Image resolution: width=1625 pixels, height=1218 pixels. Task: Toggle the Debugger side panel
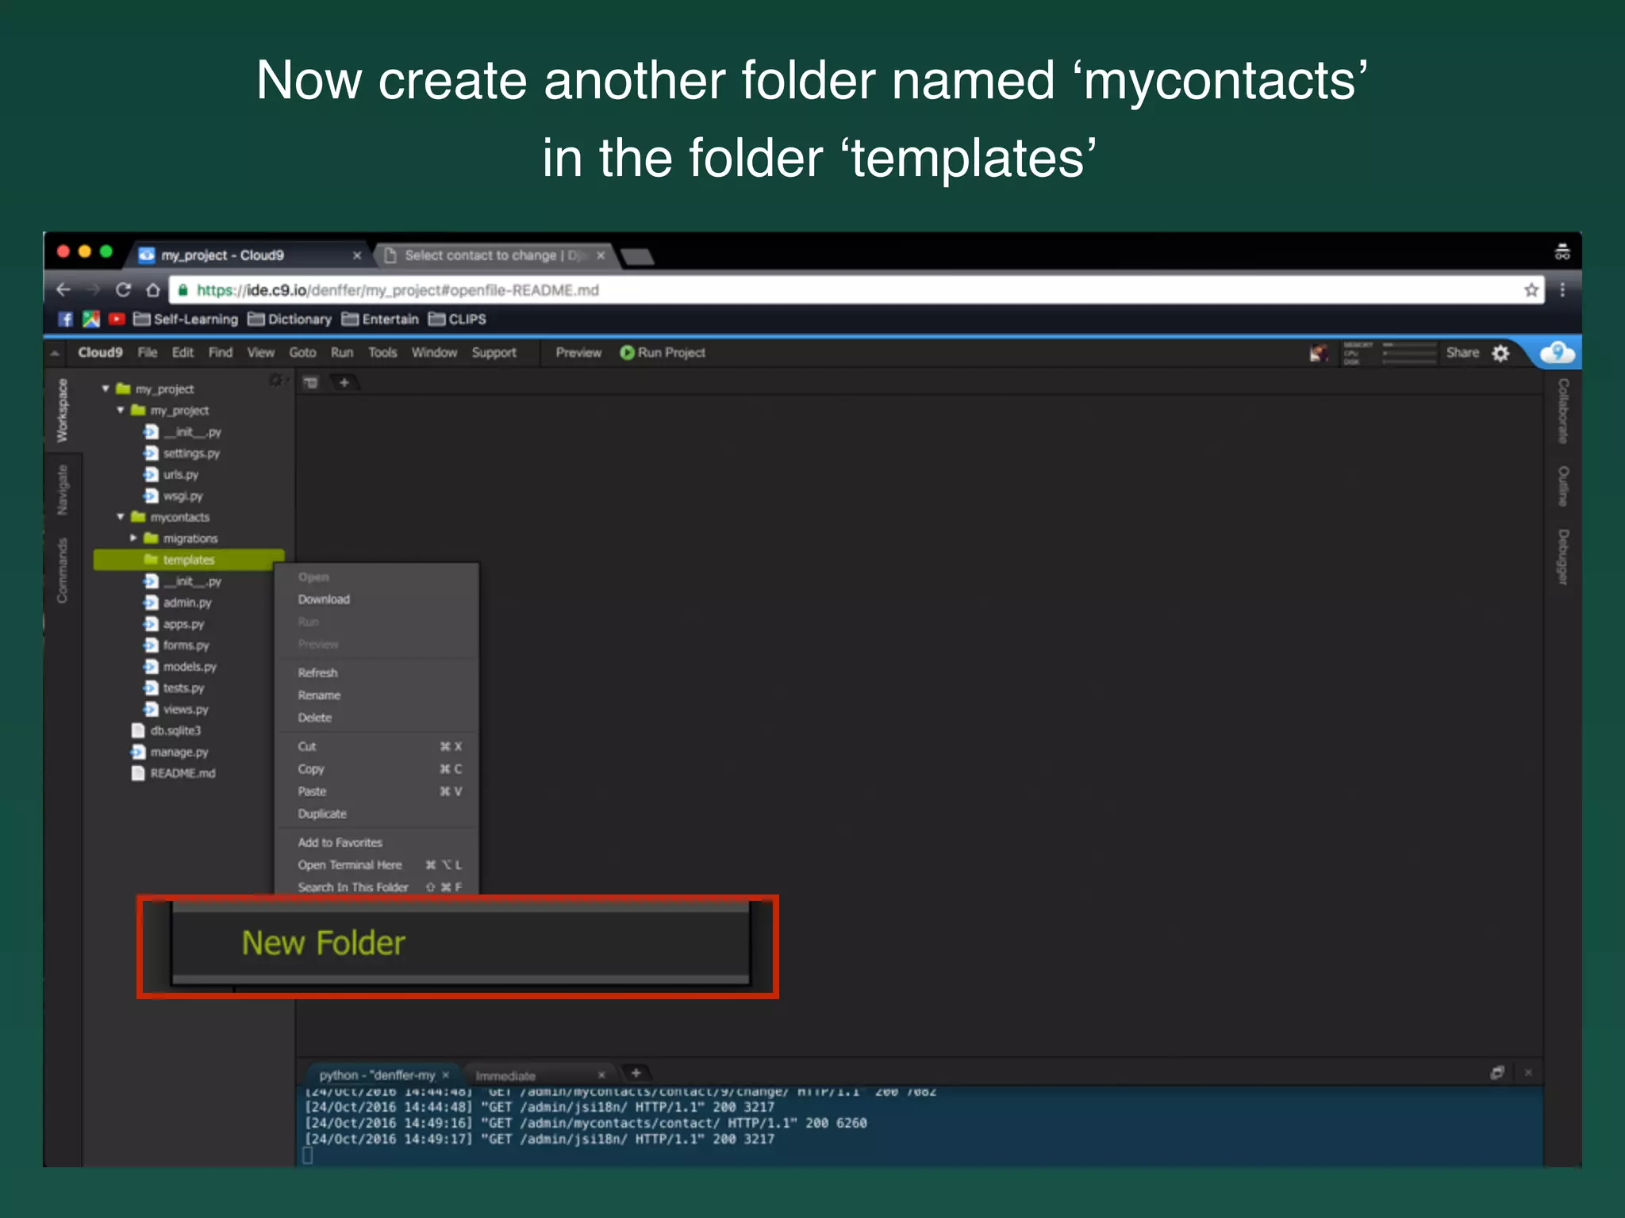[x=1563, y=557]
